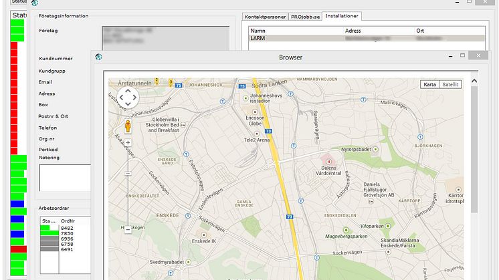The image size is (499, 280).
Task: Close the Browser window
Action: (x=478, y=55)
